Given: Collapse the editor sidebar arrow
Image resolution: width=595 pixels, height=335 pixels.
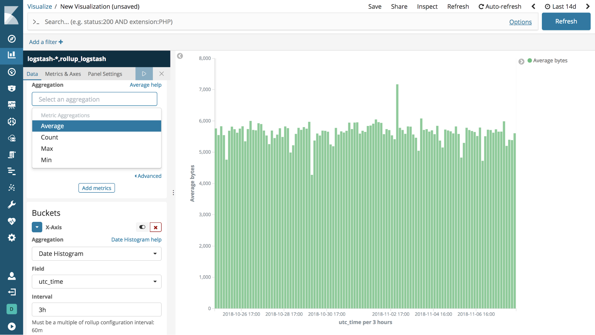Looking at the screenshot, I should (x=180, y=56).
